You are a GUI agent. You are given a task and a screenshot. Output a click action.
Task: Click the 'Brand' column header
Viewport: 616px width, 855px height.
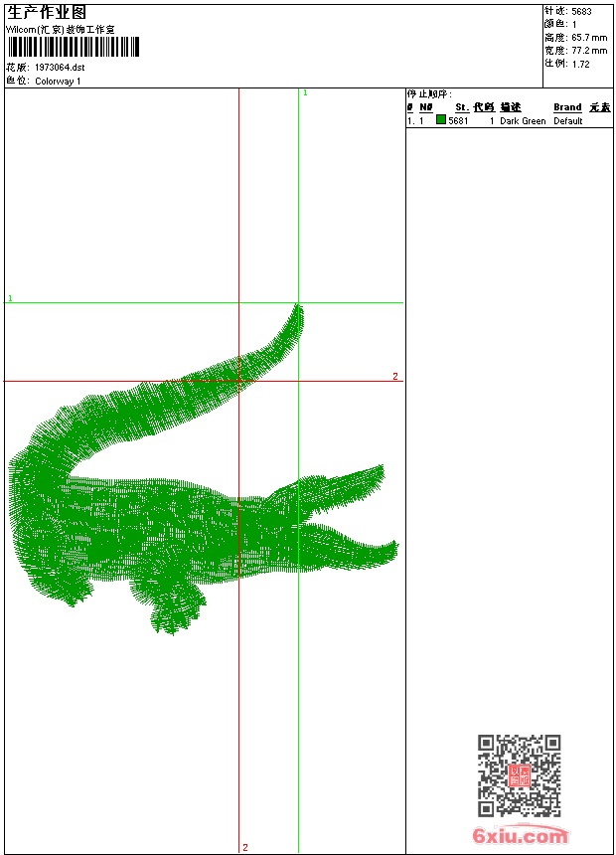click(567, 107)
